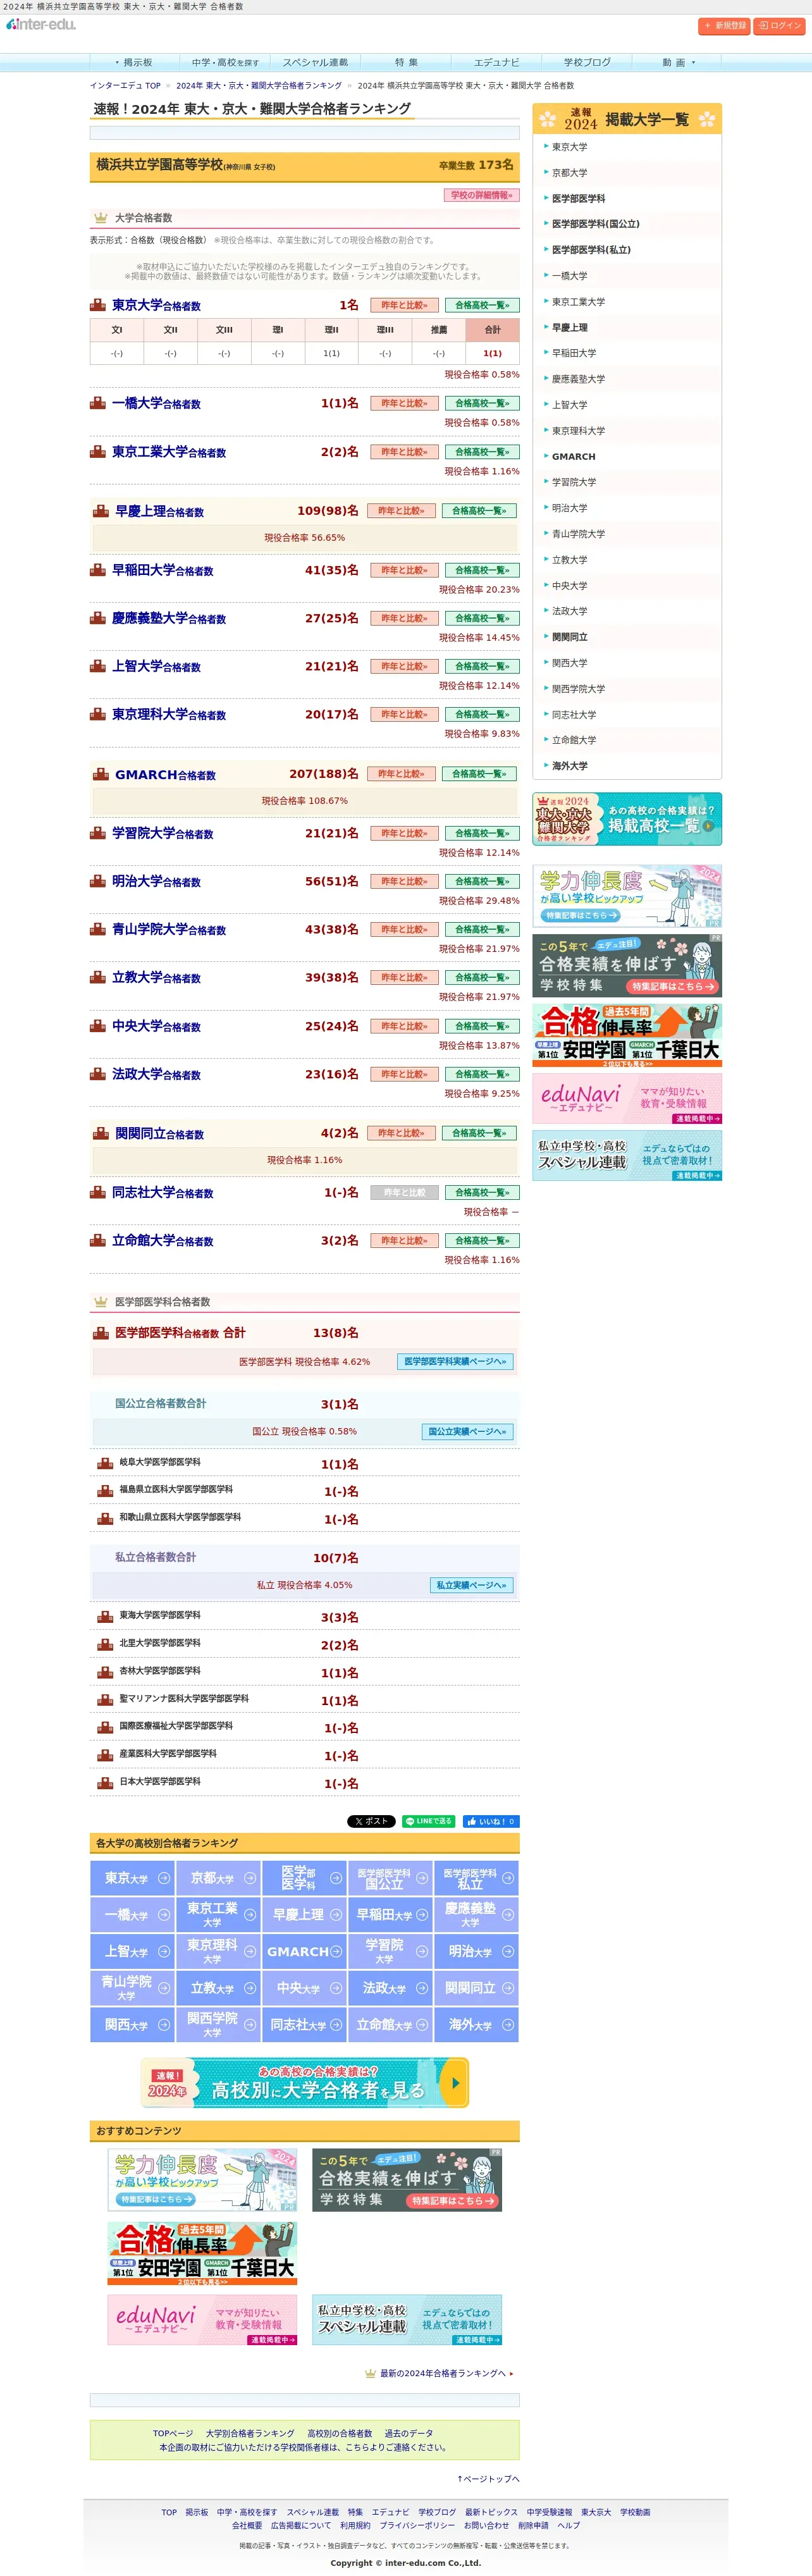Click 合格高校一覧 for 早慶上理
This screenshot has width=812, height=2576.
click(479, 511)
